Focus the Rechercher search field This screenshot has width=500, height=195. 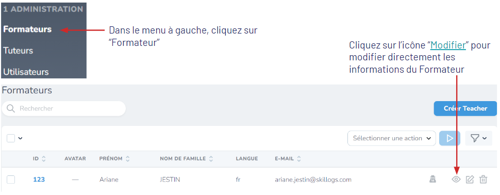pos(64,108)
